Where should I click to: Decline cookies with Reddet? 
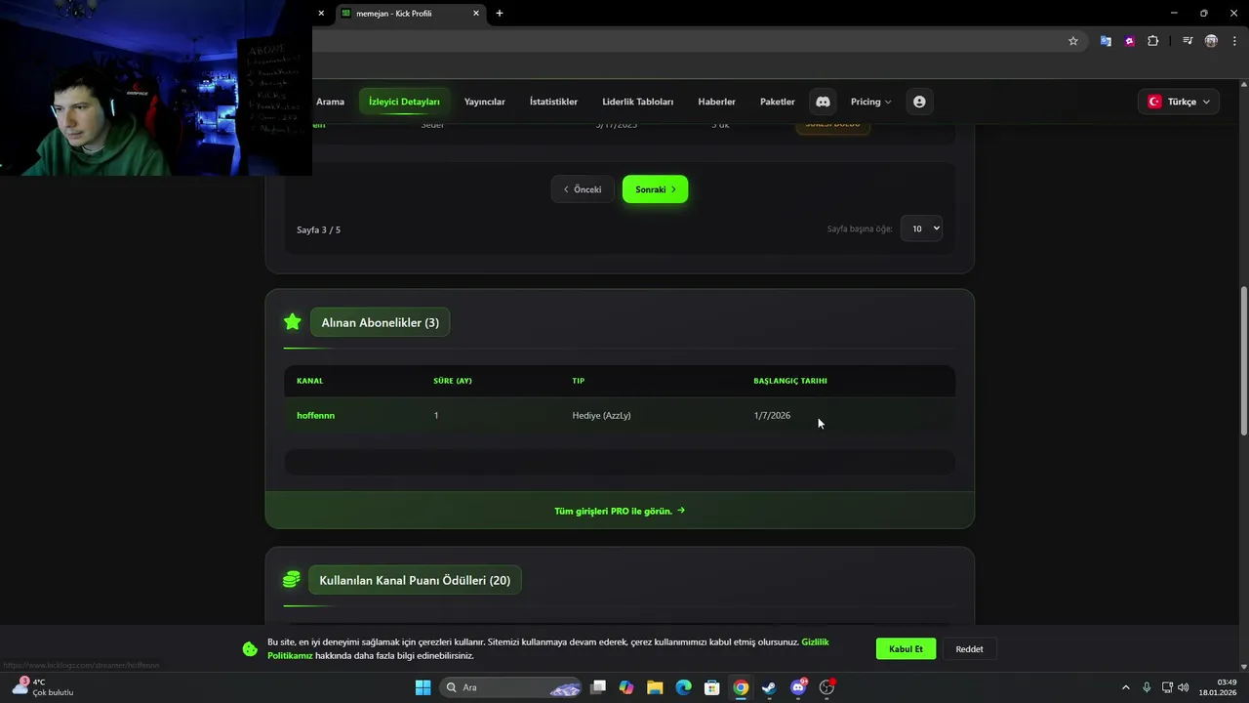[969, 648]
